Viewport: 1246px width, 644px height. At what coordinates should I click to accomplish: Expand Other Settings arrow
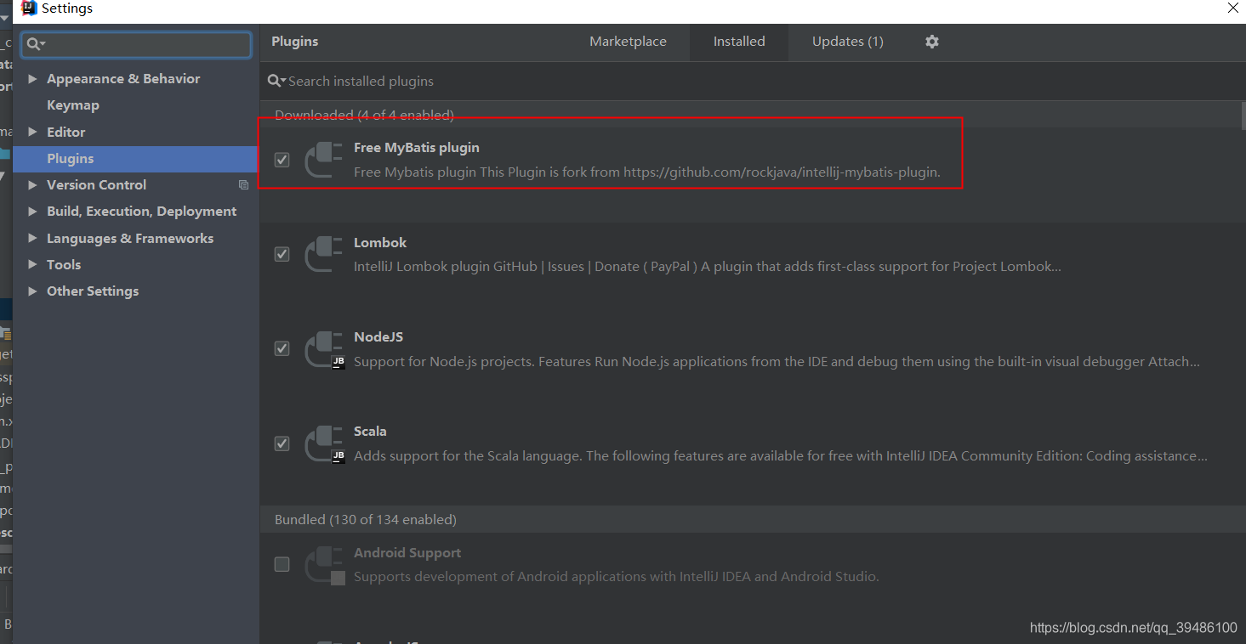[x=32, y=291]
